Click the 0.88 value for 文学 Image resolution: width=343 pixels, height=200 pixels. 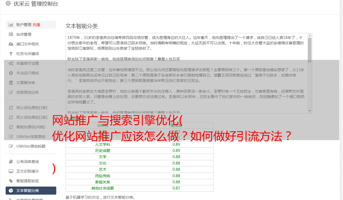point(176,157)
